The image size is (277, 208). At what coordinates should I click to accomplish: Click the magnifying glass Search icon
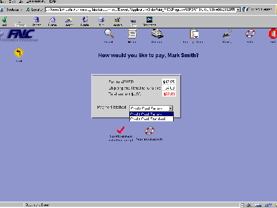click(109, 34)
